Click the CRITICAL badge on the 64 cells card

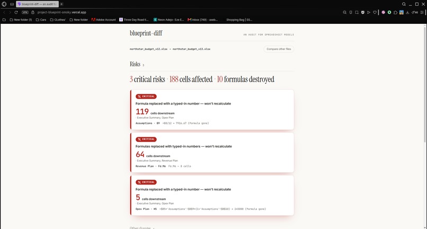pyautogui.click(x=146, y=139)
